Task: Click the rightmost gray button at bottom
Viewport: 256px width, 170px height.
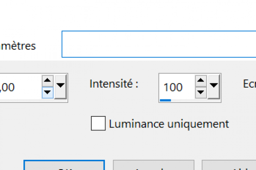Action: (x=229, y=165)
